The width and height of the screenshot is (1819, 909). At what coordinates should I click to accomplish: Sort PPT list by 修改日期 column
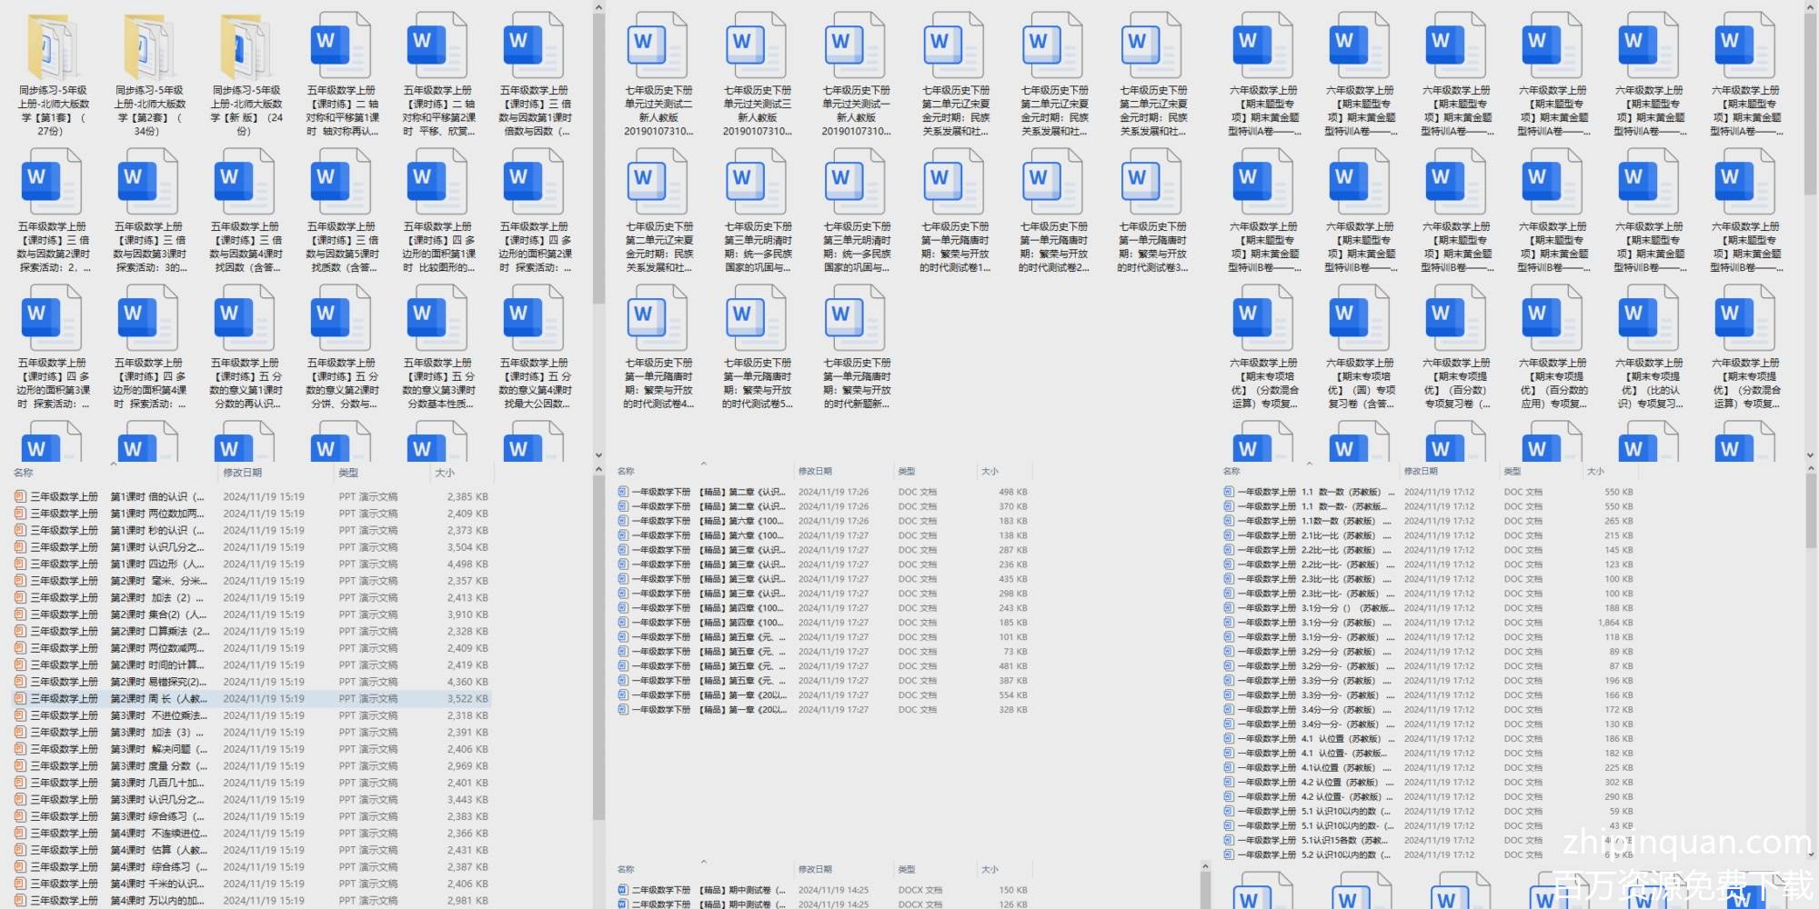coord(243,473)
